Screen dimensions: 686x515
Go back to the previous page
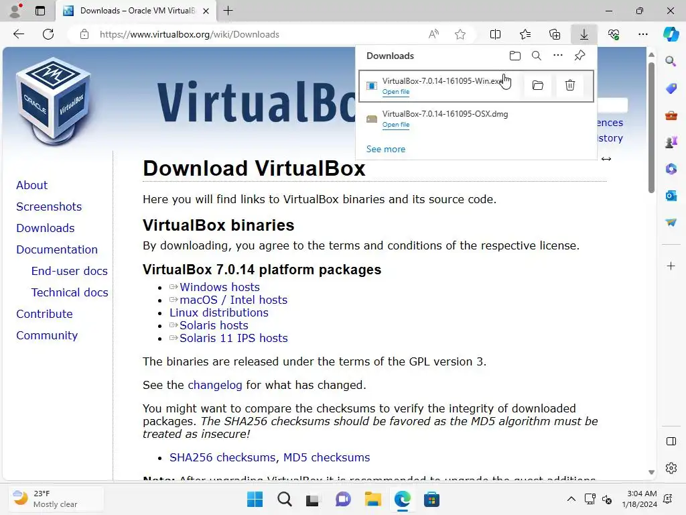pos(18,34)
